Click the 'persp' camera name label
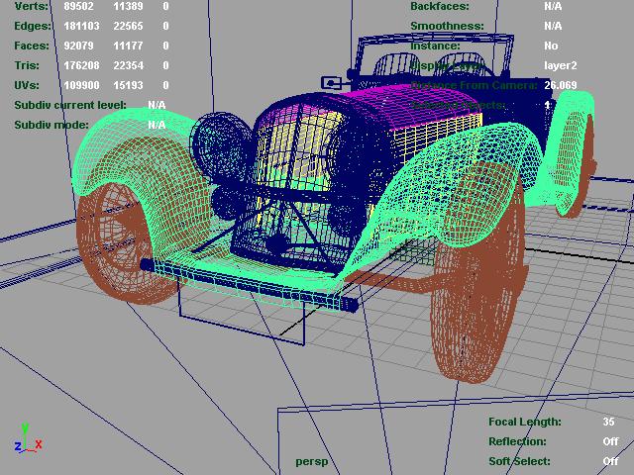This screenshot has height=475, width=634. click(312, 462)
